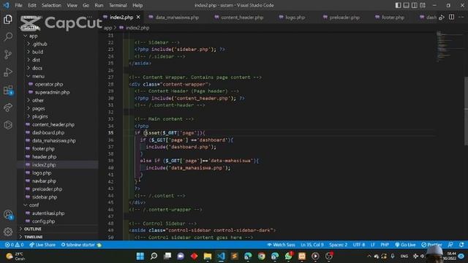Open Source Control view
468x263 pixels.
[8, 55]
